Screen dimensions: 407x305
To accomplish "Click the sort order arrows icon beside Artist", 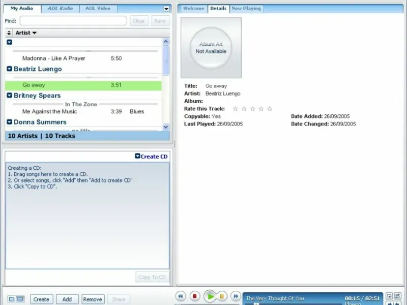I will coord(9,33).
